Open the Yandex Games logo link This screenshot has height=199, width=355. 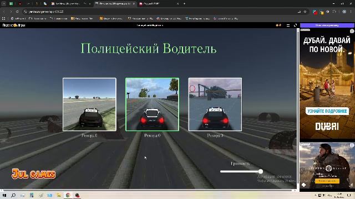pyautogui.click(x=14, y=25)
